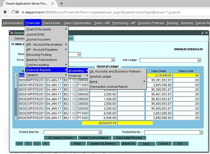Collapse the General Ledger form window
Screen dimensions: 210x154
click(202, 33)
